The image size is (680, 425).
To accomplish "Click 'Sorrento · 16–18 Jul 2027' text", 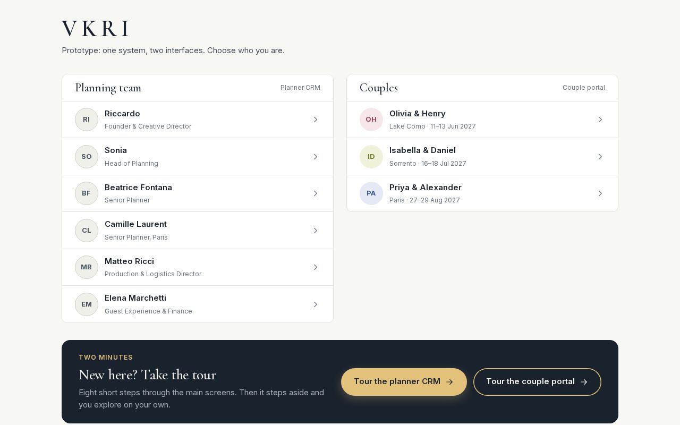I will (x=428, y=164).
